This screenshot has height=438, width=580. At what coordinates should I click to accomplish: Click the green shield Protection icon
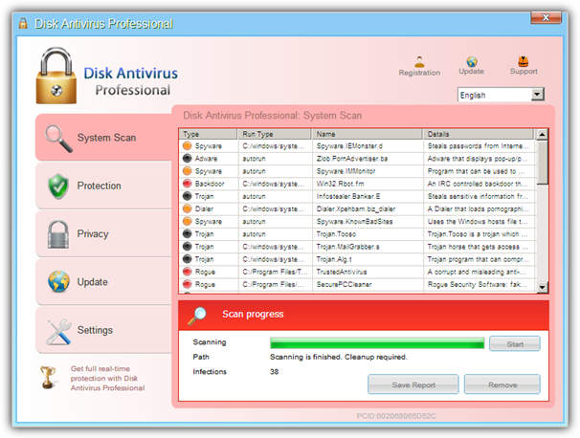click(x=58, y=186)
